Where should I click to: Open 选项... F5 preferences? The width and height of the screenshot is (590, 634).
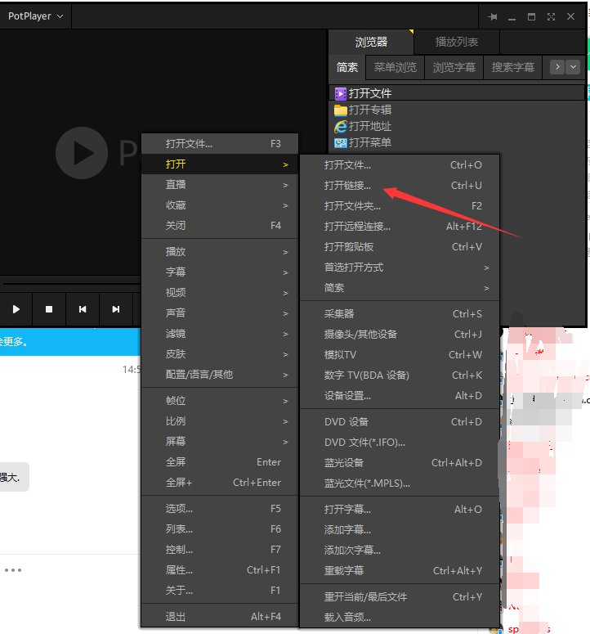(220, 509)
